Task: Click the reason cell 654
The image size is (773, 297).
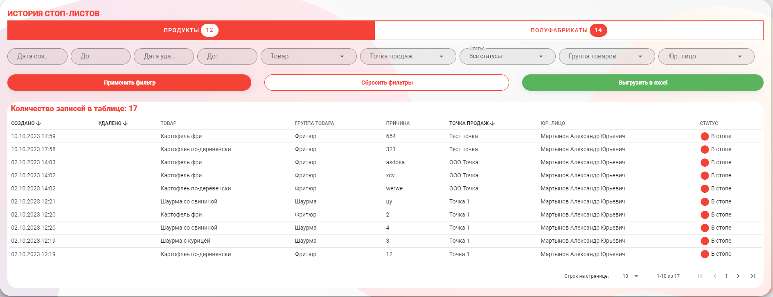Action: [x=391, y=136]
